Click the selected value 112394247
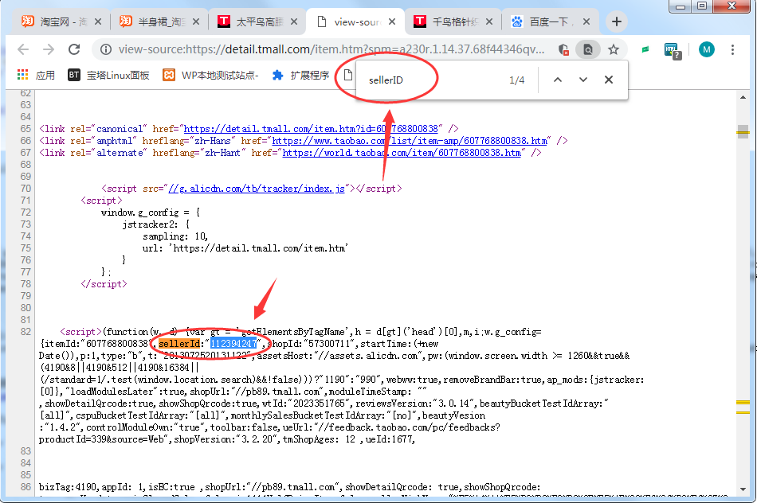Viewport: 757px width, 503px height. (x=233, y=343)
